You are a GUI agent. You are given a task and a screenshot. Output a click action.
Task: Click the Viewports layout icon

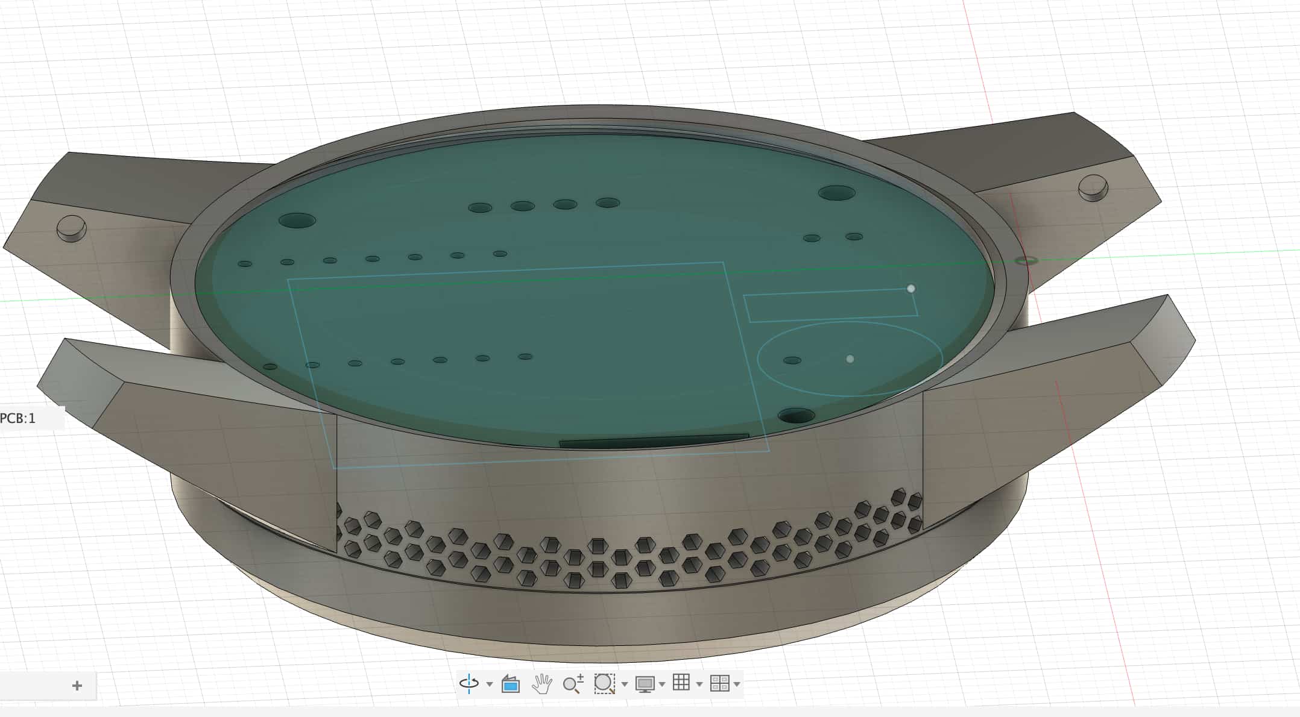pyautogui.click(x=720, y=683)
